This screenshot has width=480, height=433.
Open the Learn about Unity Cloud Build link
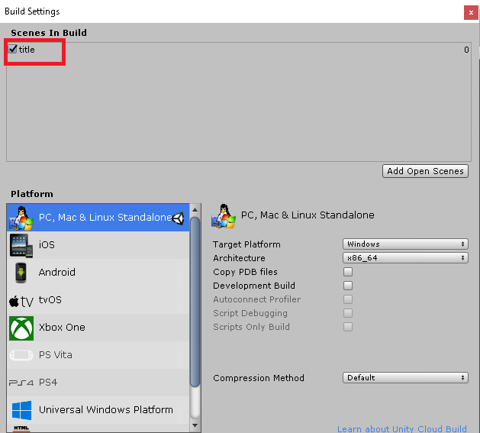click(402, 428)
